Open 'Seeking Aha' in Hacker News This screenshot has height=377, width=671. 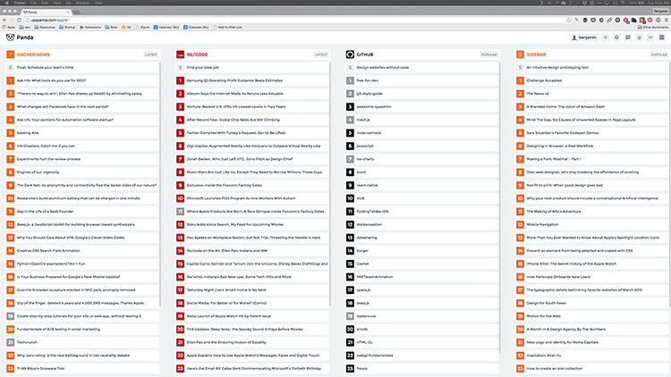pos(28,133)
